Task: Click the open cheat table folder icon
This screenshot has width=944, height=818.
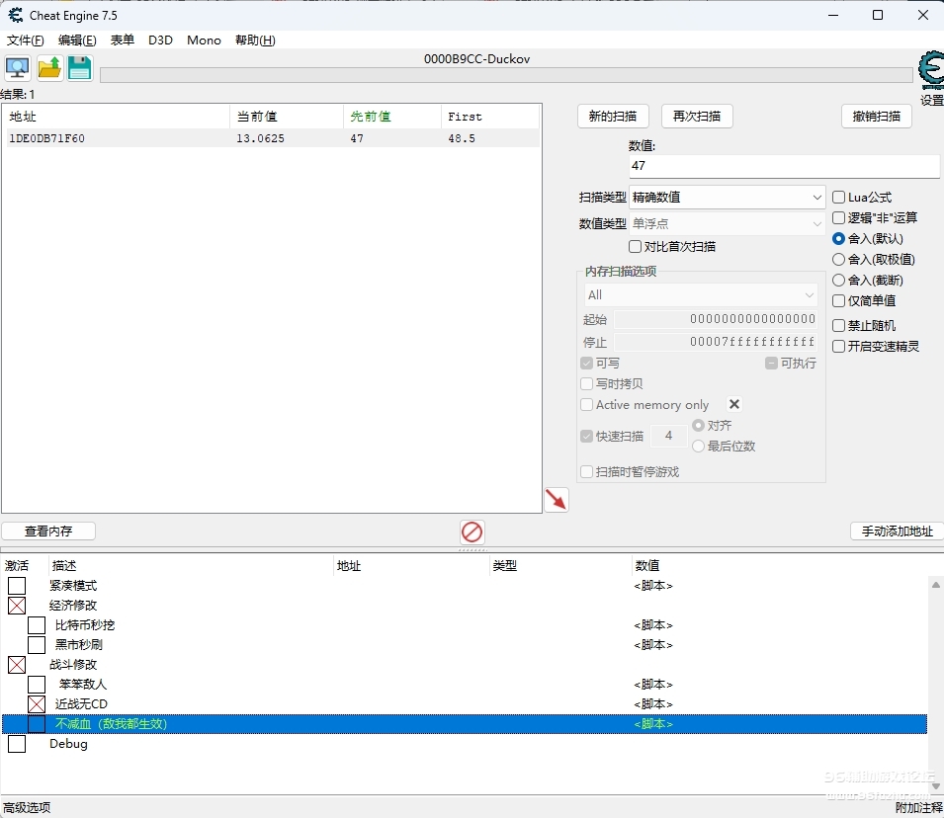Action: [x=49, y=68]
